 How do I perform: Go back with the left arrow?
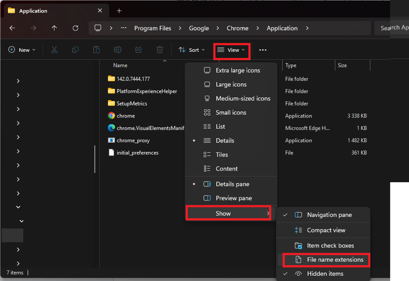click(x=12, y=28)
